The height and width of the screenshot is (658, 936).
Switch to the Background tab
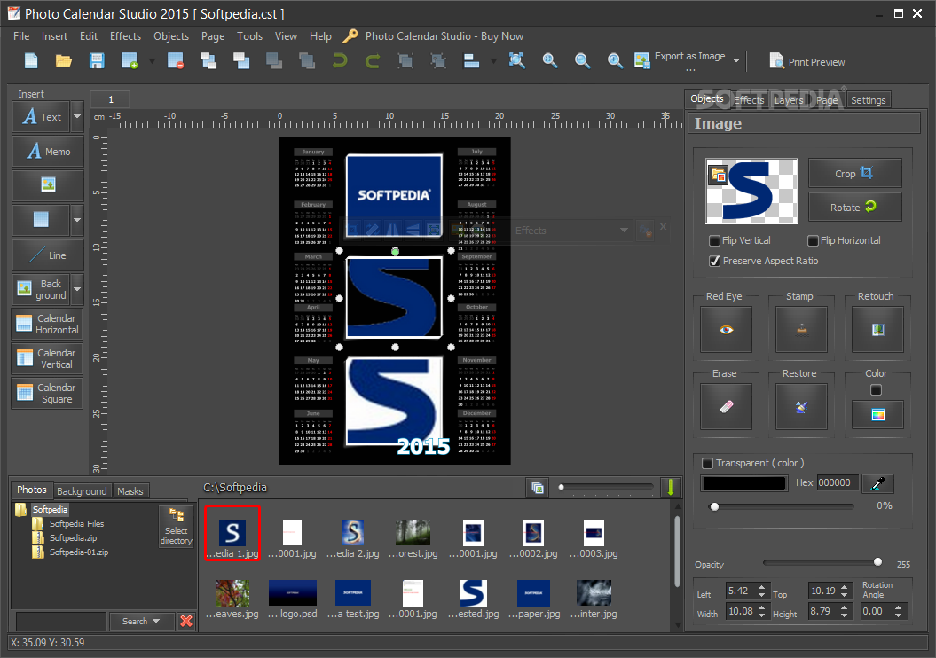coord(82,491)
